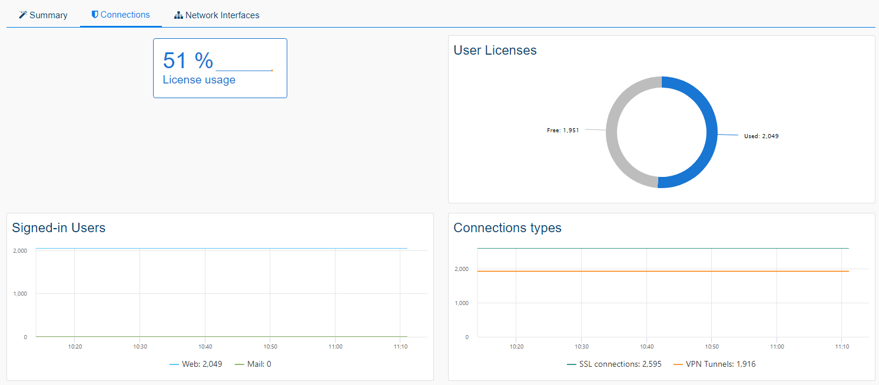Open the Network Interfaces tab
The width and height of the screenshot is (879, 385).
217,15
